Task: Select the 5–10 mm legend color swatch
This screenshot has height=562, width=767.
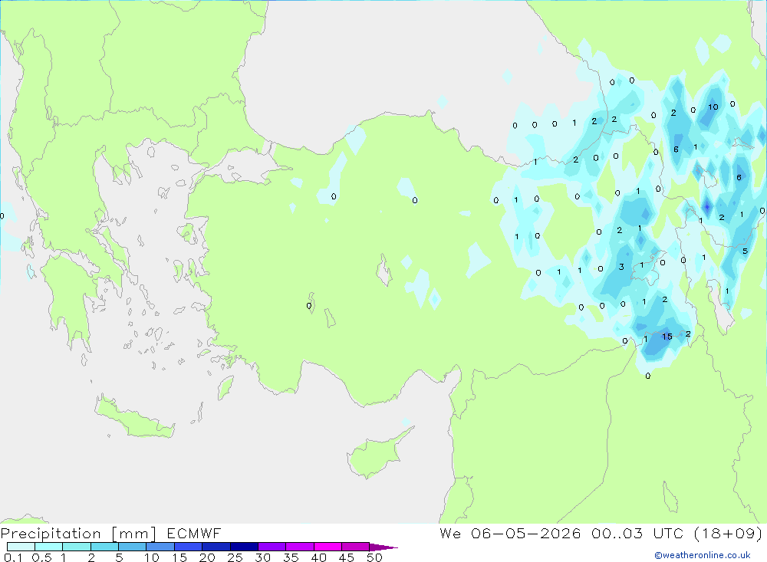Action: [x=133, y=547]
